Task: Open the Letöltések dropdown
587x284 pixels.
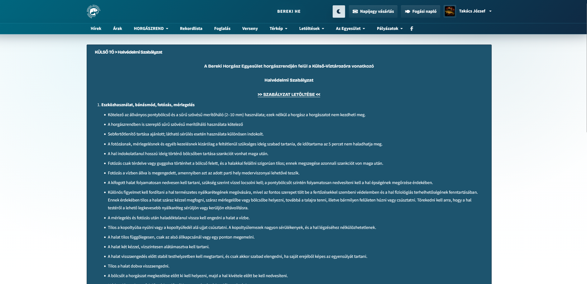Action: 311,29
